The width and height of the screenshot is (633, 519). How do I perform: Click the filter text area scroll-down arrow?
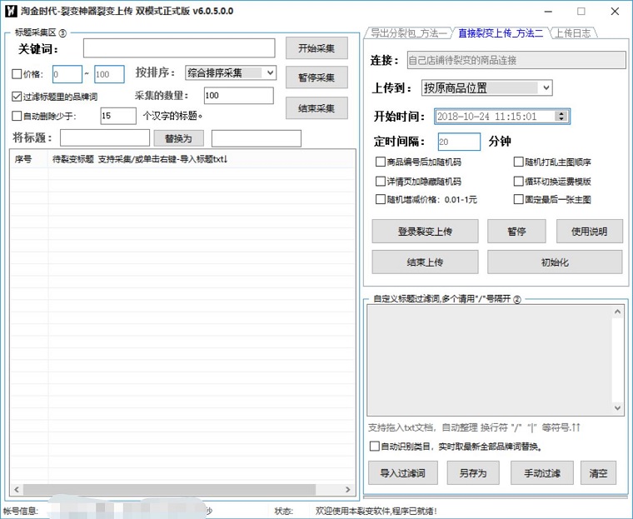pyautogui.click(x=617, y=408)
